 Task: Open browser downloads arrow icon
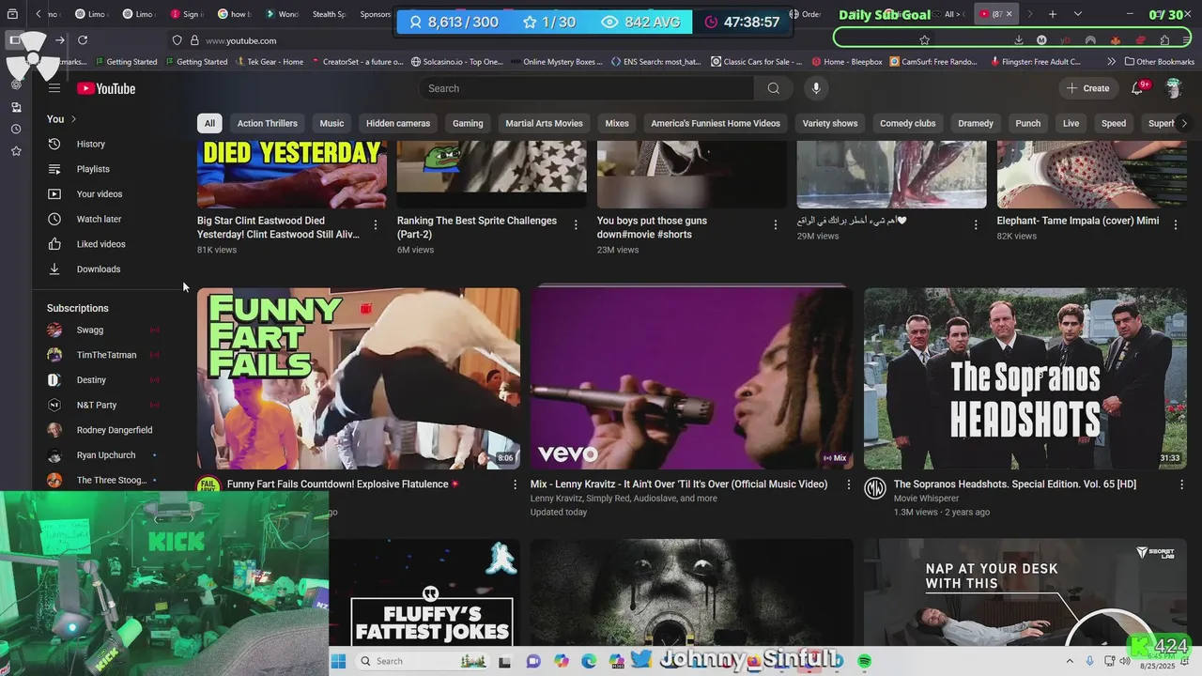point(1018,40)
